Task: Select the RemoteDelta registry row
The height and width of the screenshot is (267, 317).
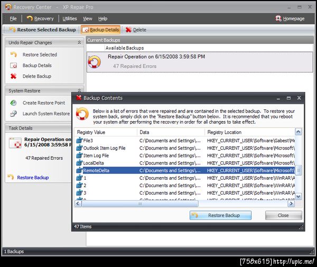Action: 185,171
